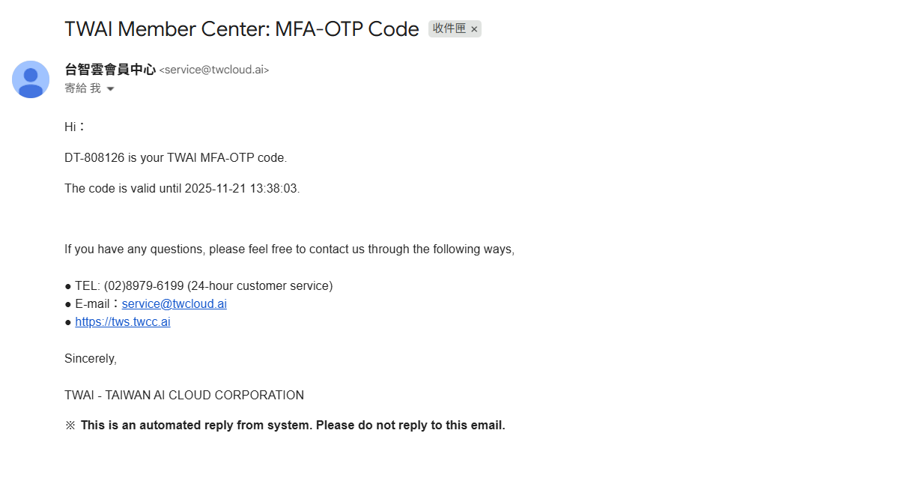
Task: Click the sender's profile avatar
Action: pos(31,79)
